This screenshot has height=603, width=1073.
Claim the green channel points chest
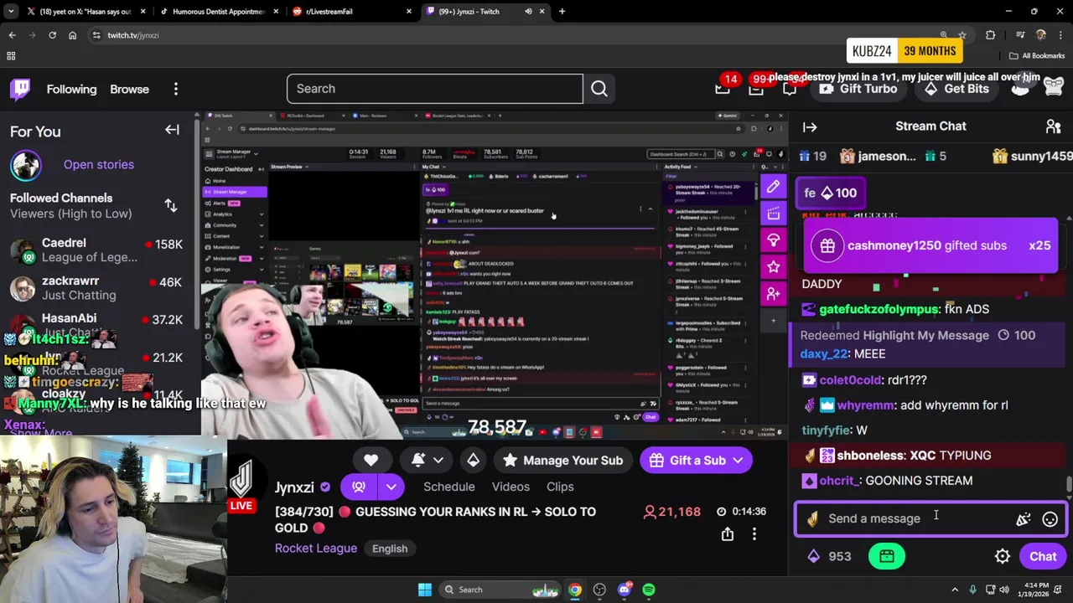pos(887,556)
